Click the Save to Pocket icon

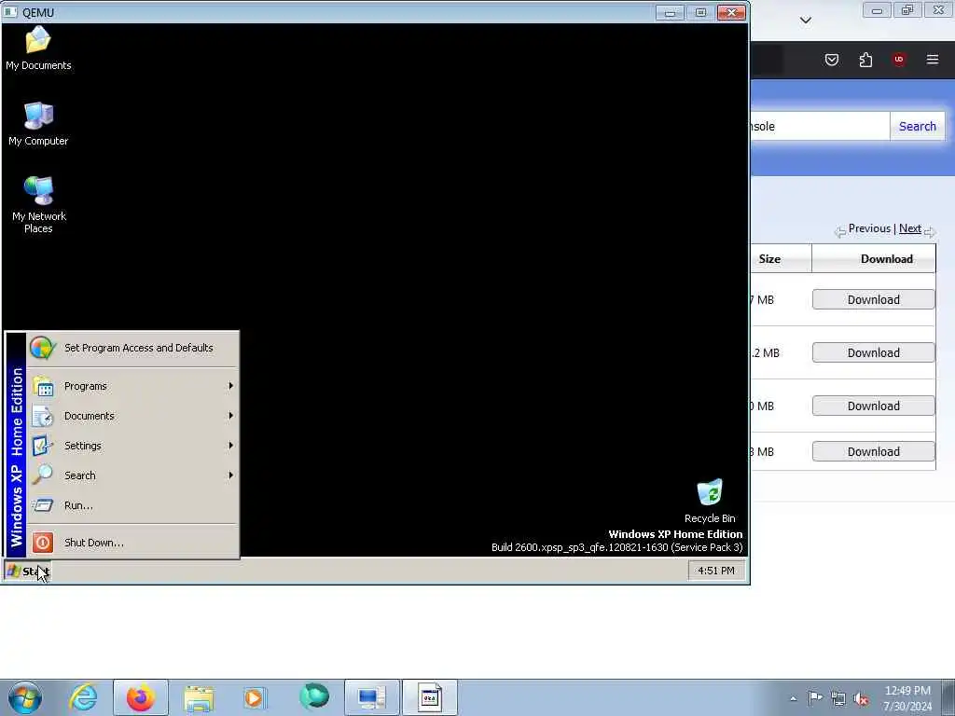pyautogui.click(x=832, y=59)
